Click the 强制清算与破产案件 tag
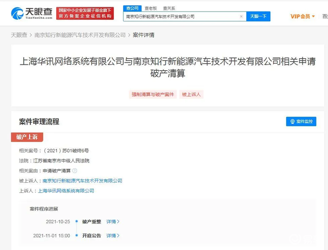 click(x=153, y=94)
